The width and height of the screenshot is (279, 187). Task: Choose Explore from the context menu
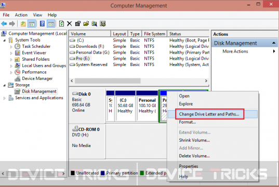[212, 104]
